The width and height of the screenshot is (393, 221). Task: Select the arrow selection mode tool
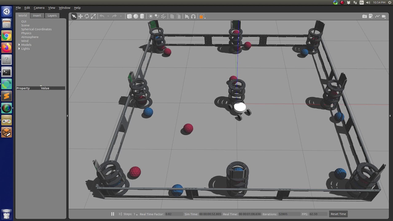74,16
